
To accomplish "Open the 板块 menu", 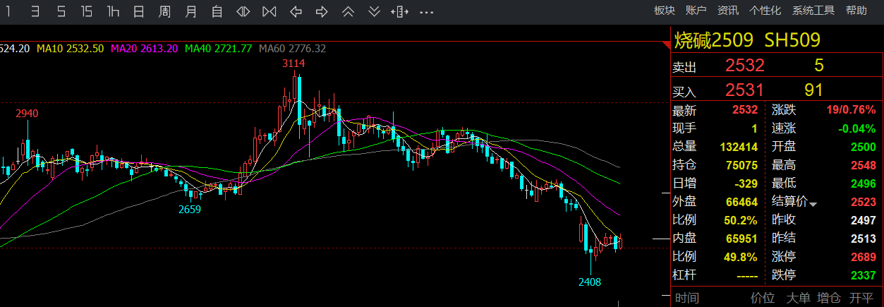I will click(x=664, y=11).
